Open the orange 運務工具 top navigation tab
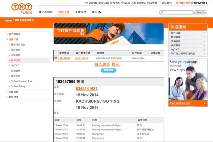This screenshot has height=142, width=213. [64, 12]
